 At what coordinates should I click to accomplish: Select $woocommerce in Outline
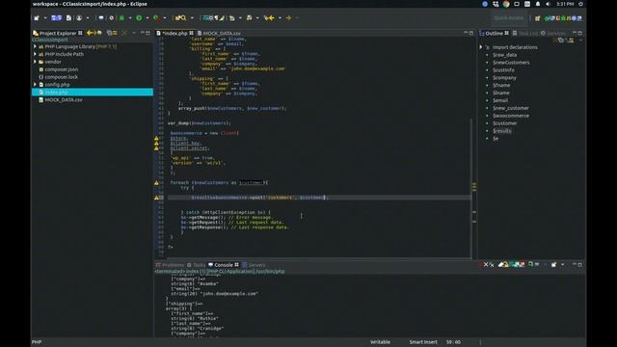[x=511, y=116]
